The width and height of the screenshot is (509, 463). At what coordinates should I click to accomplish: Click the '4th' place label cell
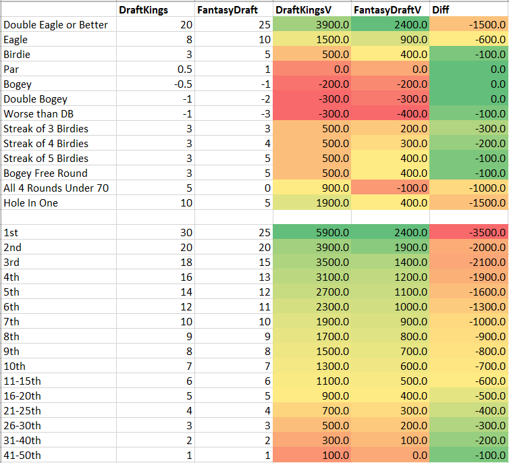pos(59,277)
